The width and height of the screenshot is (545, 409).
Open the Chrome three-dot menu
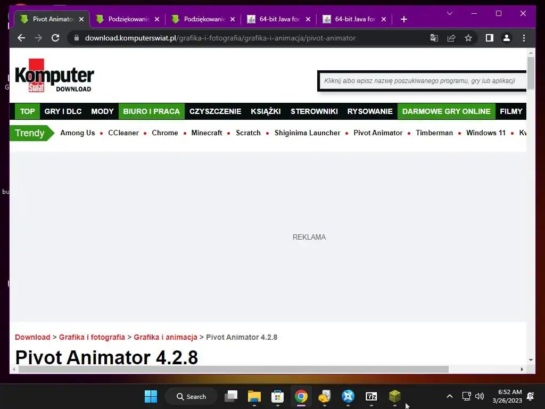tap(524, 38)
